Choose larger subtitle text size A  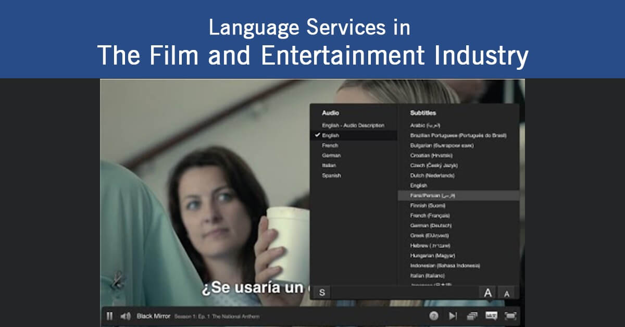[488, 293]
